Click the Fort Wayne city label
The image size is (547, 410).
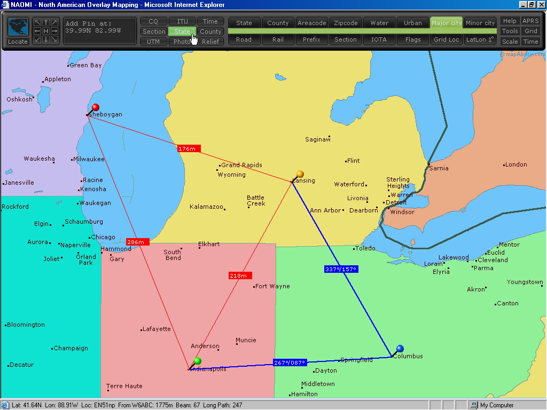[x=272, y=286]
